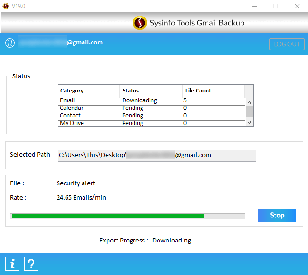Image resolution: width=308 pixels, height=275 pixels.
Task: Select the Email row cell
Action: click(89, 100)
